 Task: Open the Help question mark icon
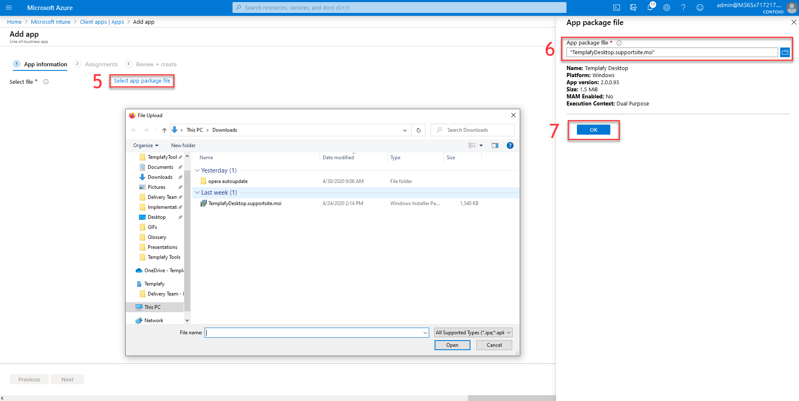click(x=683, y=8)
